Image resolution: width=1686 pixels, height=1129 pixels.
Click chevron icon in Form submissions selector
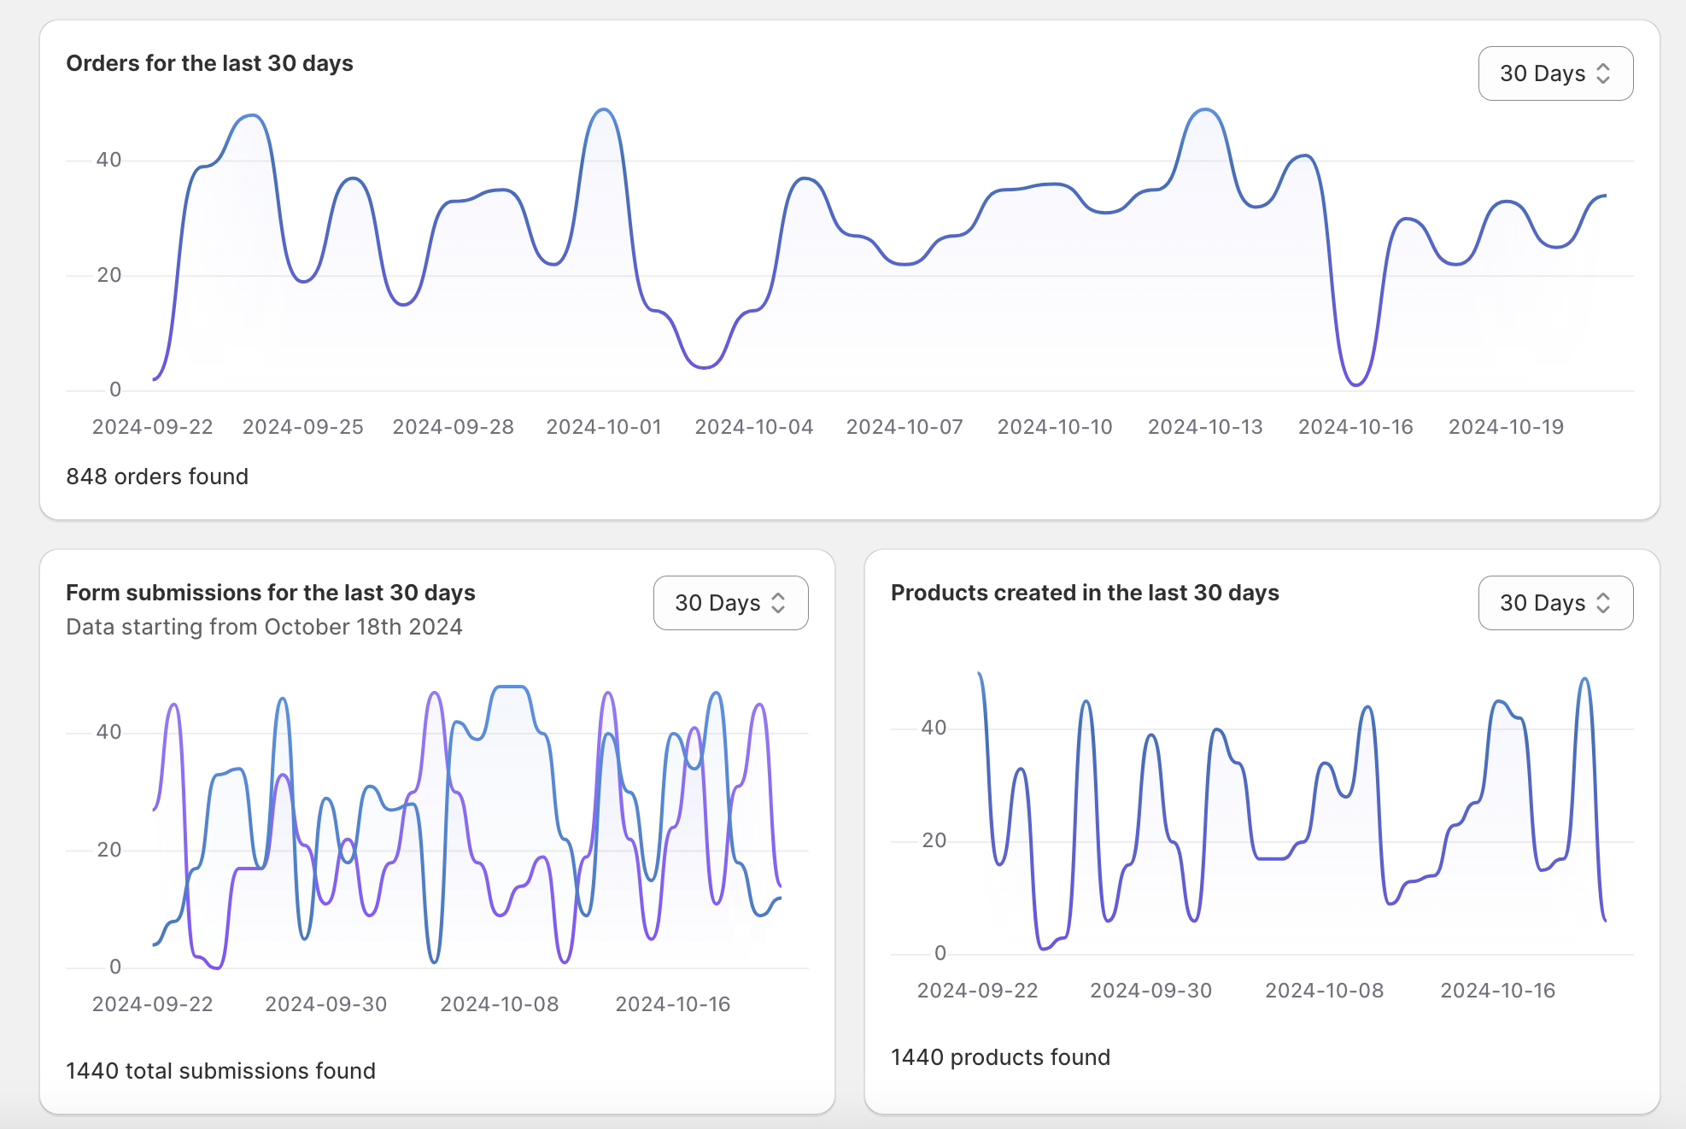(778, 603)
